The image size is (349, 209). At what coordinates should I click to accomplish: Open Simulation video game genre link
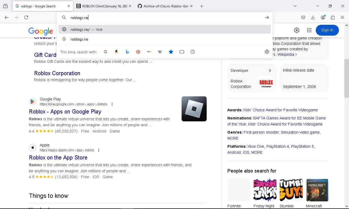(300, 132)
